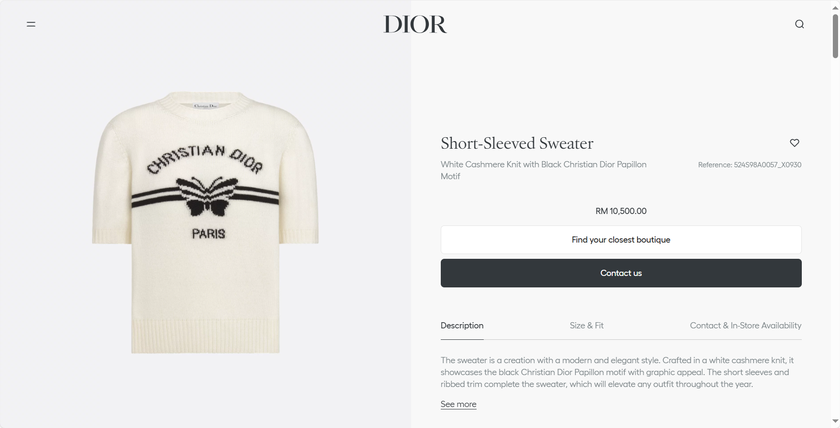Open the hamburger navigation menu
840x428 pixels.
tap(31, 24)
